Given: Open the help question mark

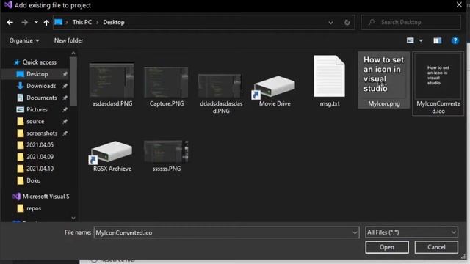Looking at the screenshot, I should tap(455, 40).
